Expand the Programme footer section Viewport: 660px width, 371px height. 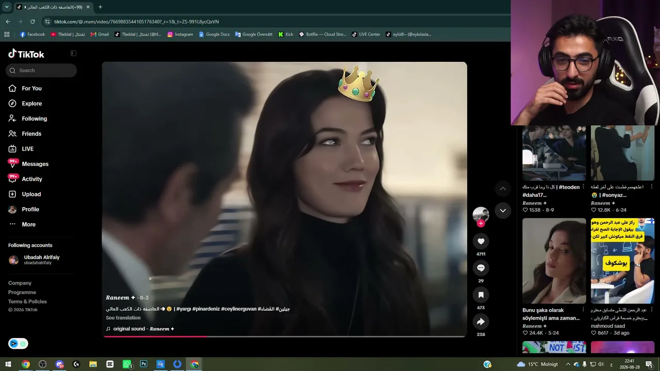pos(22,292)
